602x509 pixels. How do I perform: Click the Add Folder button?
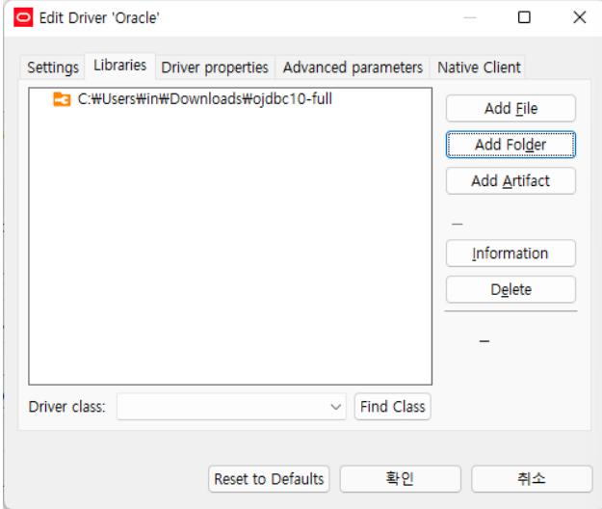click(510, 145)
